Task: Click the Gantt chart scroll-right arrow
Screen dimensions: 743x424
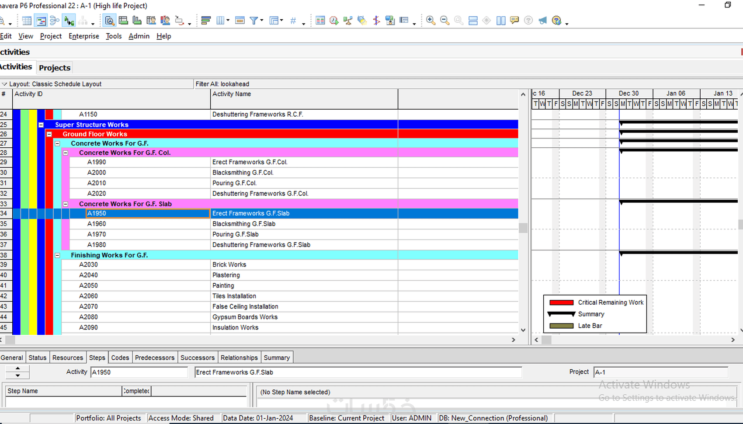Action: (733, 340)
